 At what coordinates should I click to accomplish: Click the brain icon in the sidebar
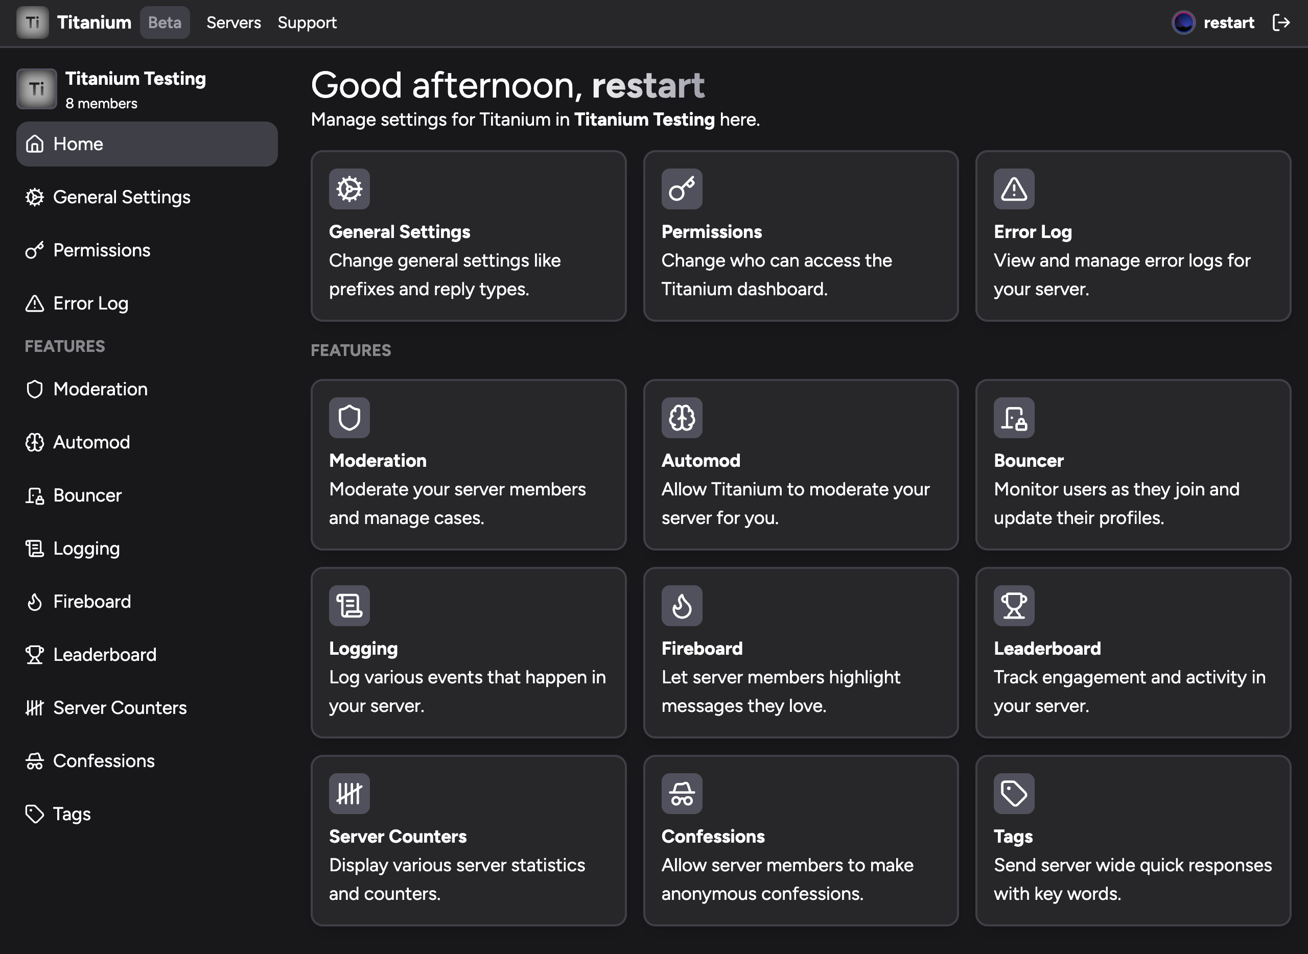point(35,442)
